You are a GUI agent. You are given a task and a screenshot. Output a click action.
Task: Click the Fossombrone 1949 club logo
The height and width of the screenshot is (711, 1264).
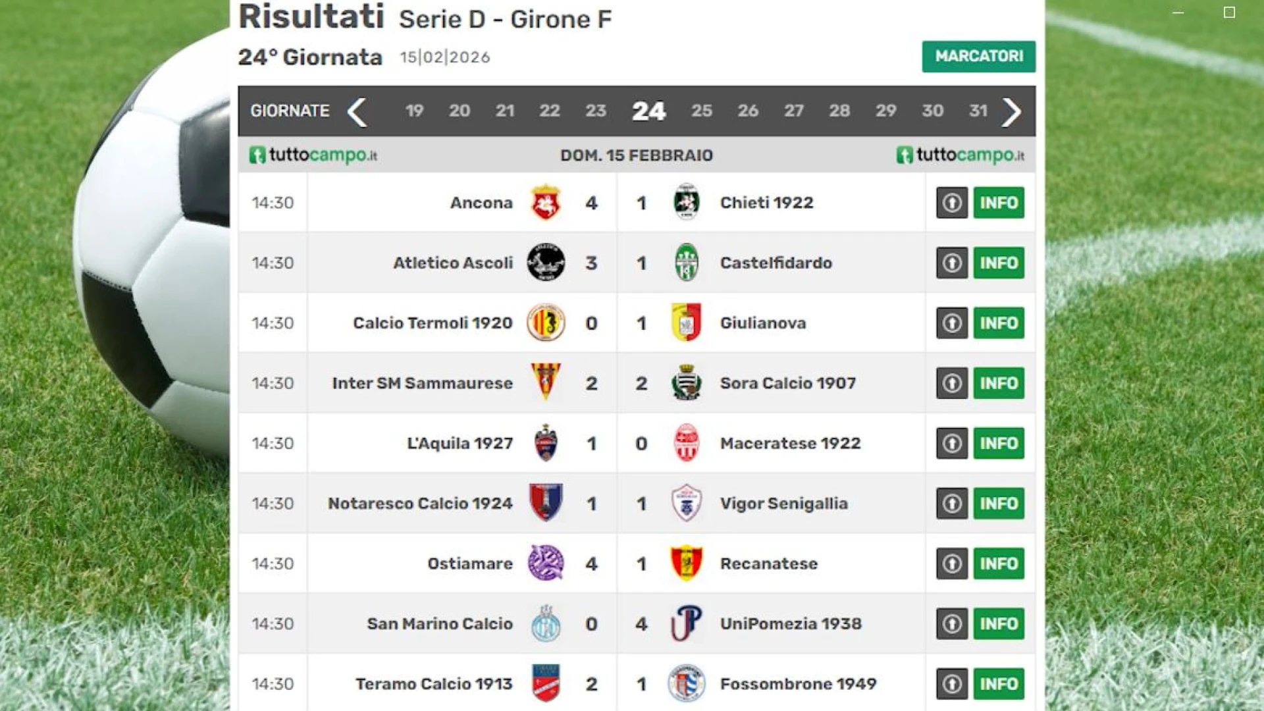(687, 684)
